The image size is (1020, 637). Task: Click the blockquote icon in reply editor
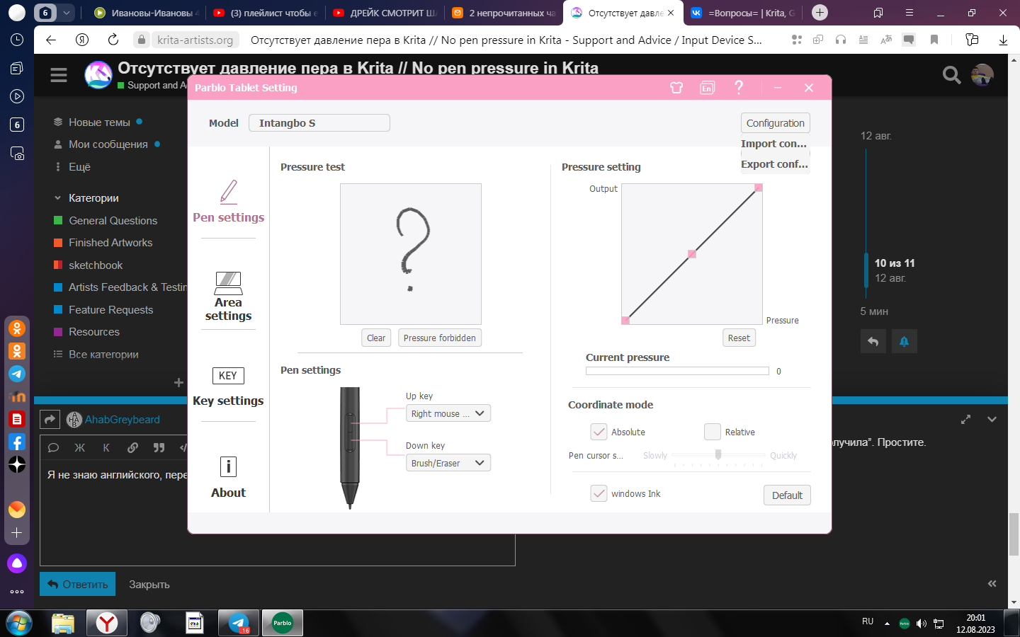pos(159,447)
